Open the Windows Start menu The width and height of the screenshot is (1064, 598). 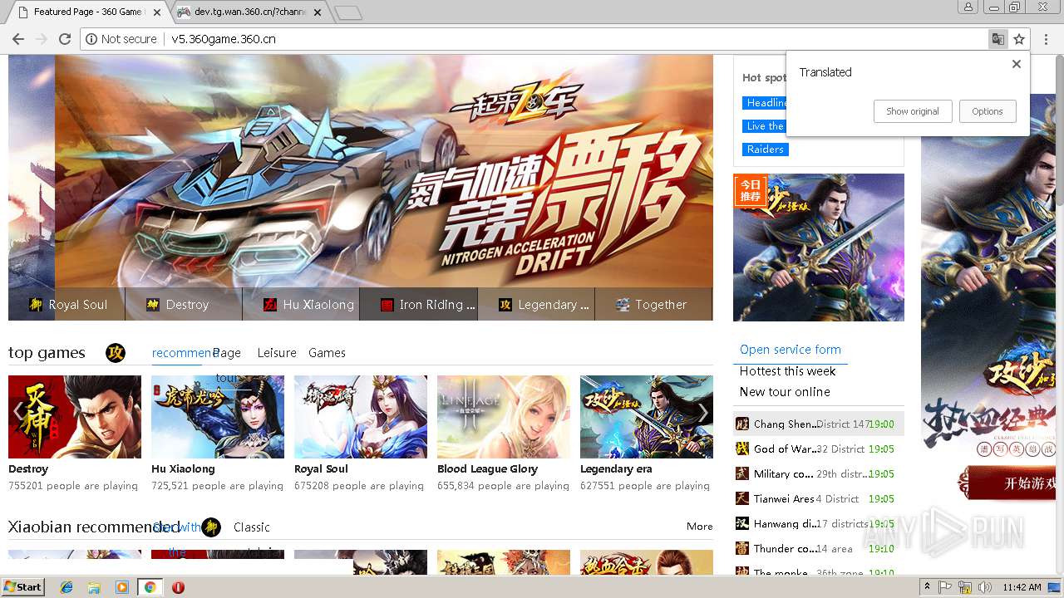click(x=23, y=586)
